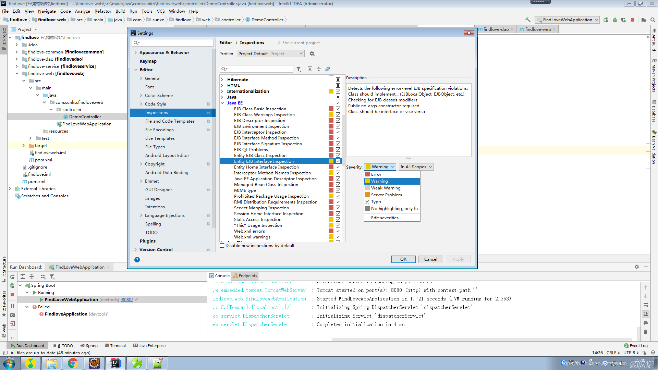Image resolution: width=658 pixels, height=370 pixels.
Task: Select Error severity option
Action: point(392,174)
